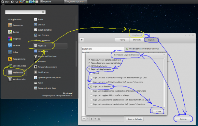This screenshot has width=198, height=126.
Task: Switch to Keyboard Layout Options taskbar entry
Action: coord(75,2)
